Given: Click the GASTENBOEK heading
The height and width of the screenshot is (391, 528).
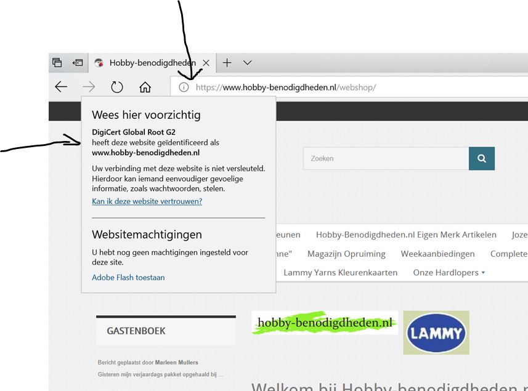Looking at the screenshot, I should (x=136, y=331).
